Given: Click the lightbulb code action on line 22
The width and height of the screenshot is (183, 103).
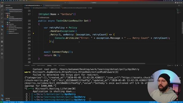Looking at the screenshot, I should [33, 33].
